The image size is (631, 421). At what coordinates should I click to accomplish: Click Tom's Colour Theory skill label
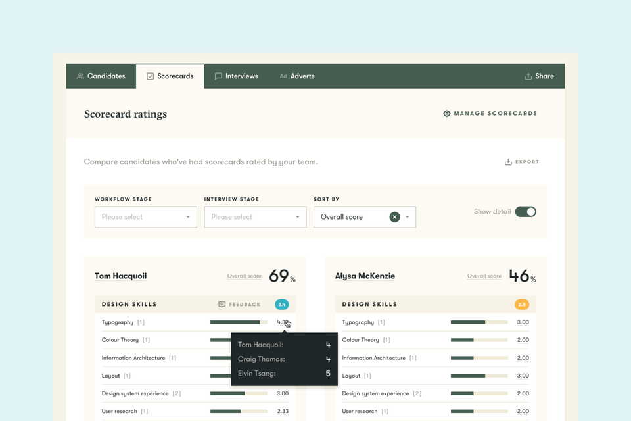[x=120, y=340]
